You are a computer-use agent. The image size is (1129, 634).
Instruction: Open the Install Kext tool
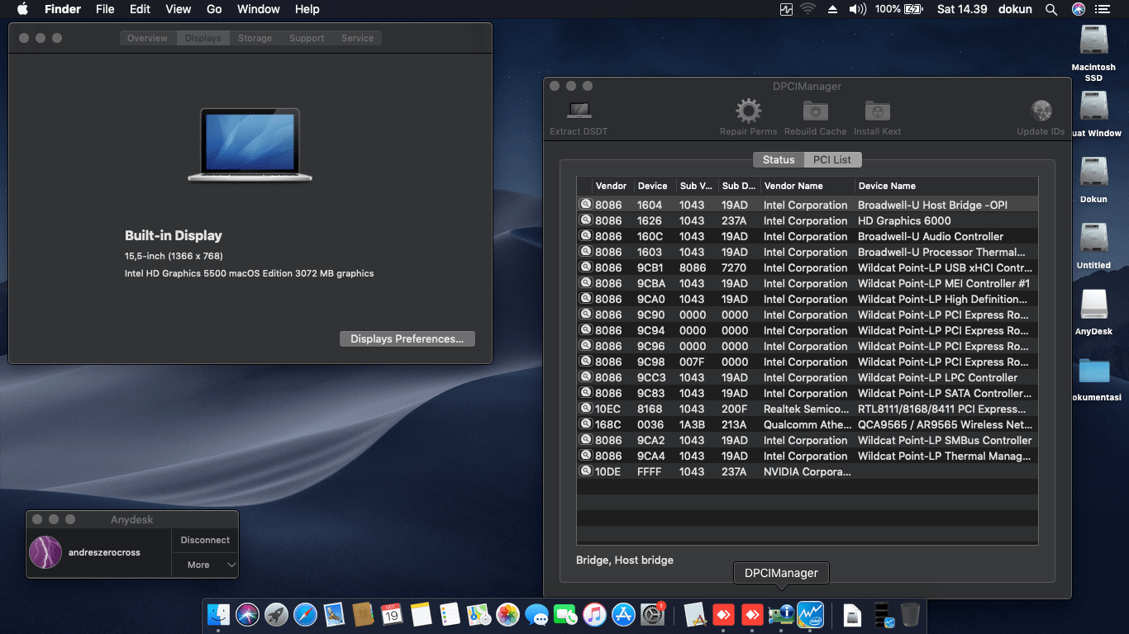(x=877, y=111)
